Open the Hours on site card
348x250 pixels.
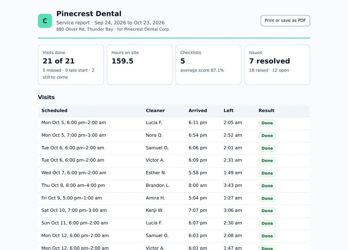(x=140, y=65)
